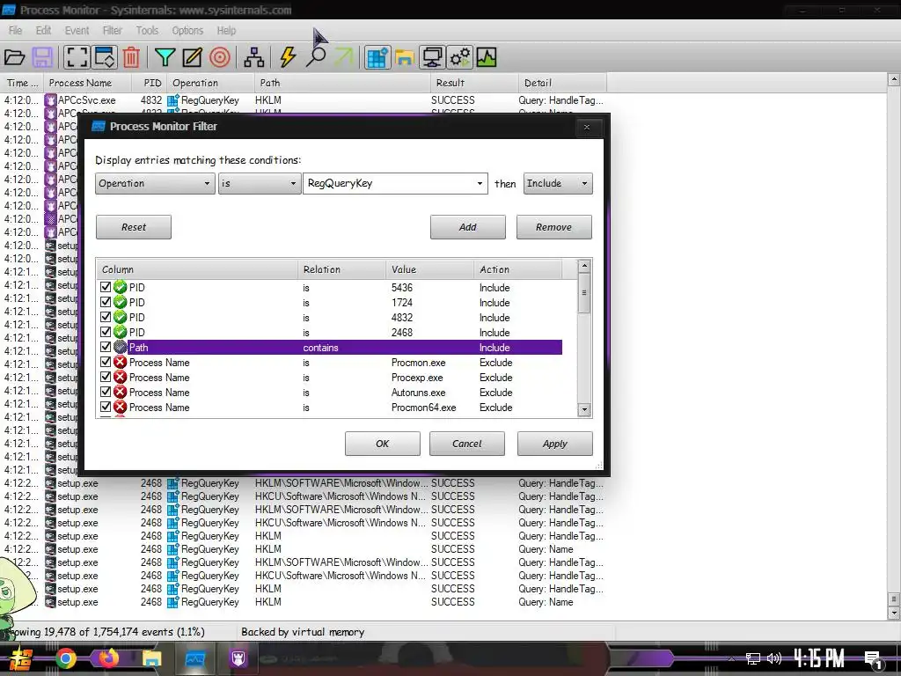
Task: Show the Process Tree icon
Action: 254,57
